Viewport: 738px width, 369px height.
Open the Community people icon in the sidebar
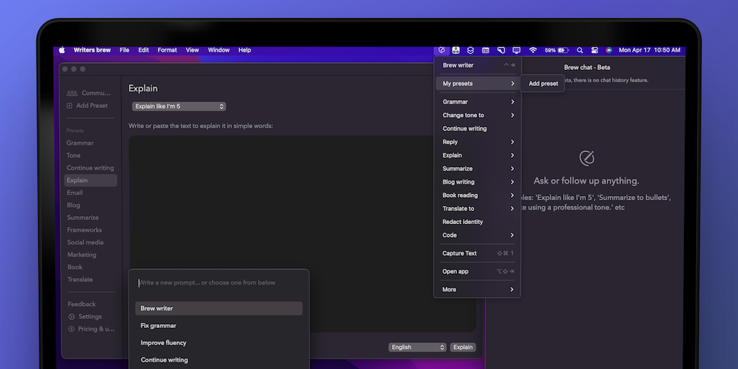[x=72, y=93]
